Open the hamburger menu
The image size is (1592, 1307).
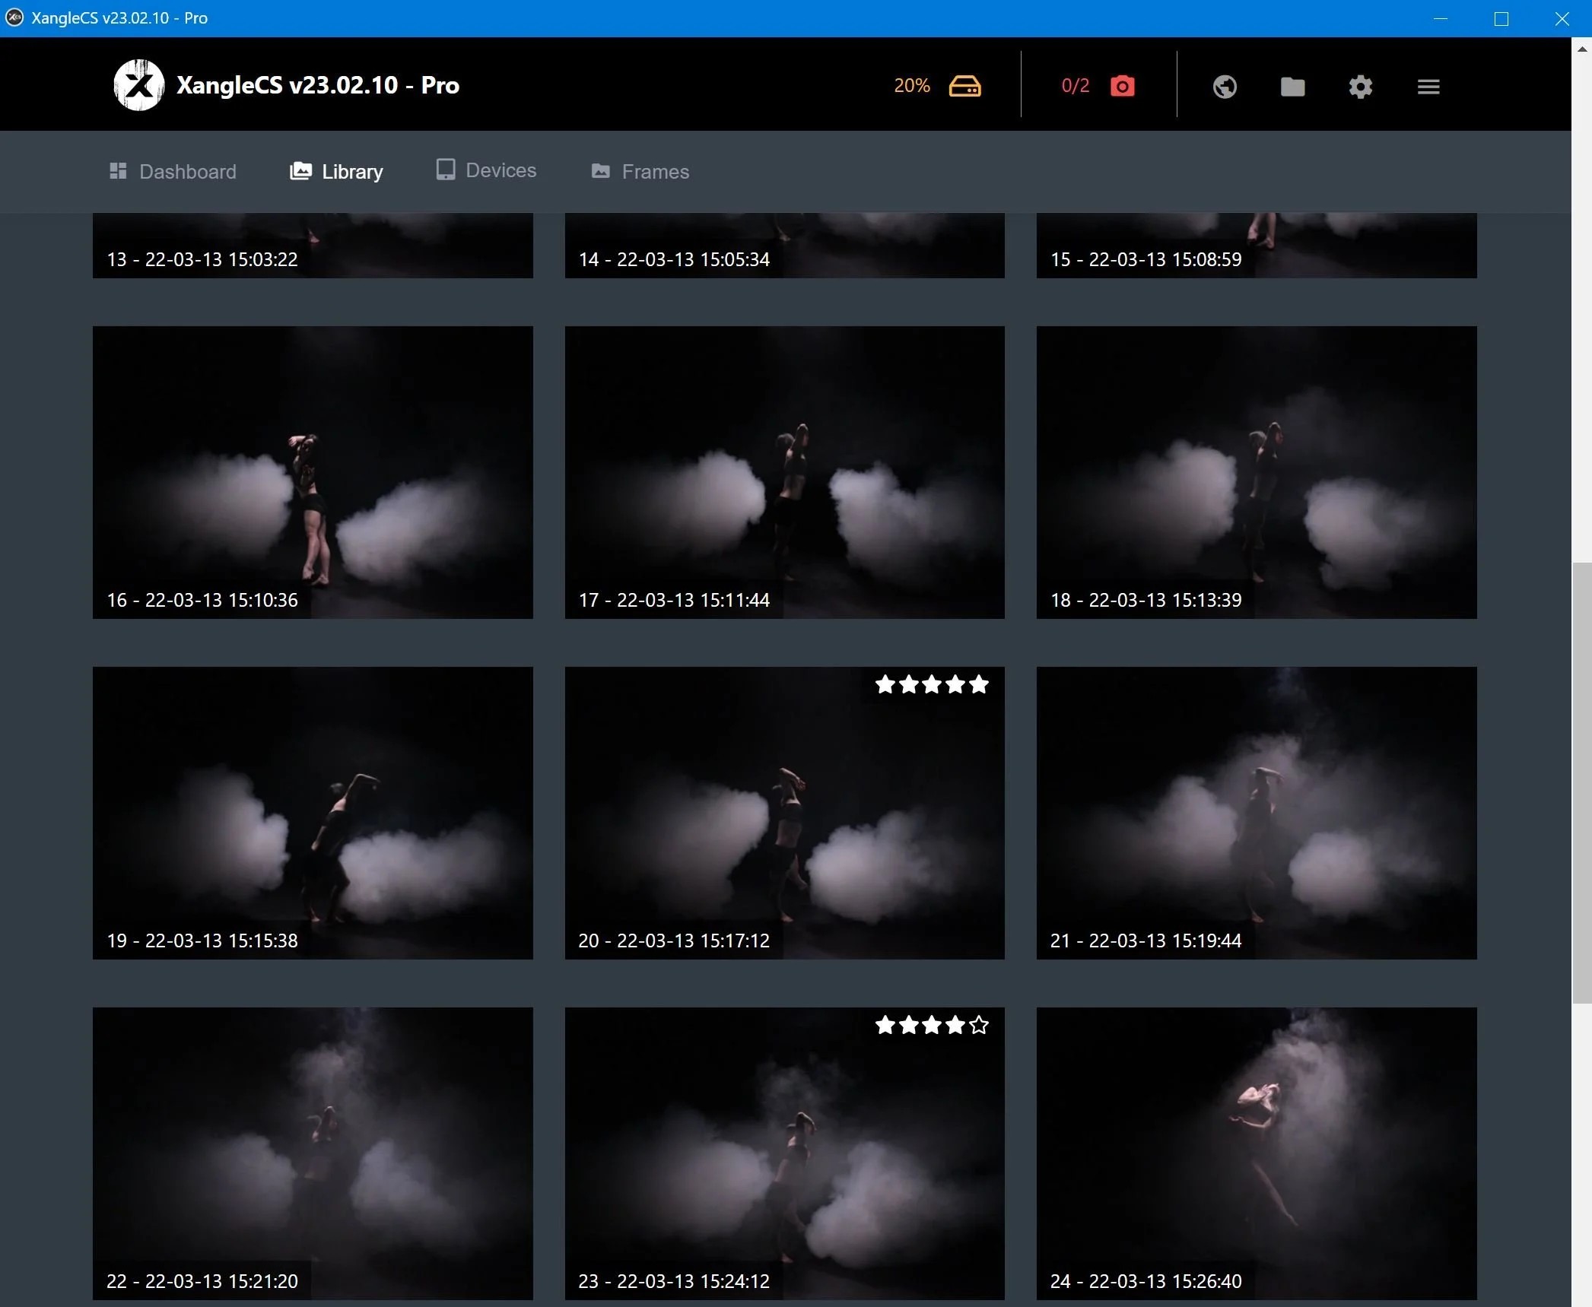click(x=1428, y=87)
